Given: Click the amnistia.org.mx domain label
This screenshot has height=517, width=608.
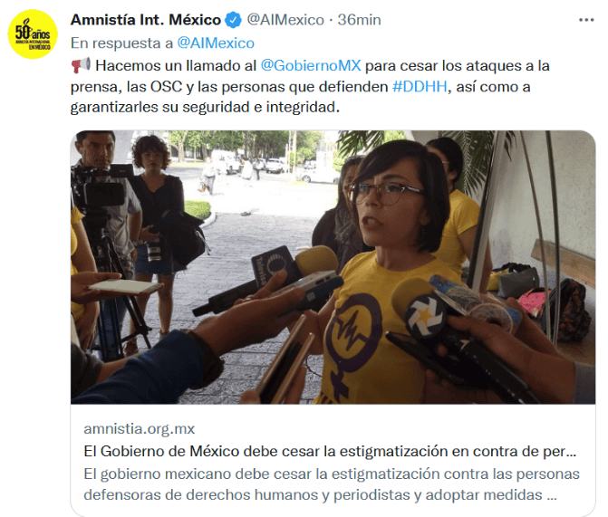Looking at the screenshot, I should pos(140,428).
